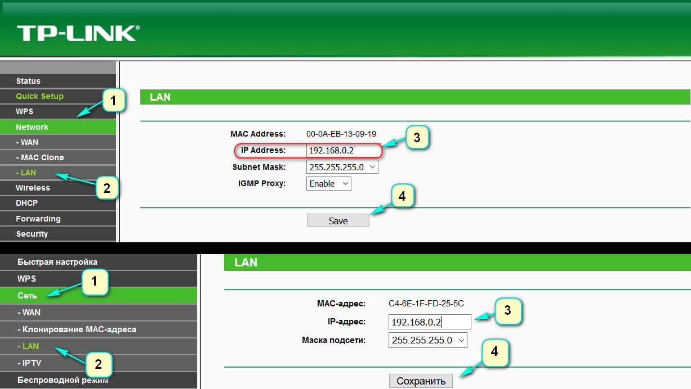
Task: Click the IP Address field in English panel
Action: 344,151
